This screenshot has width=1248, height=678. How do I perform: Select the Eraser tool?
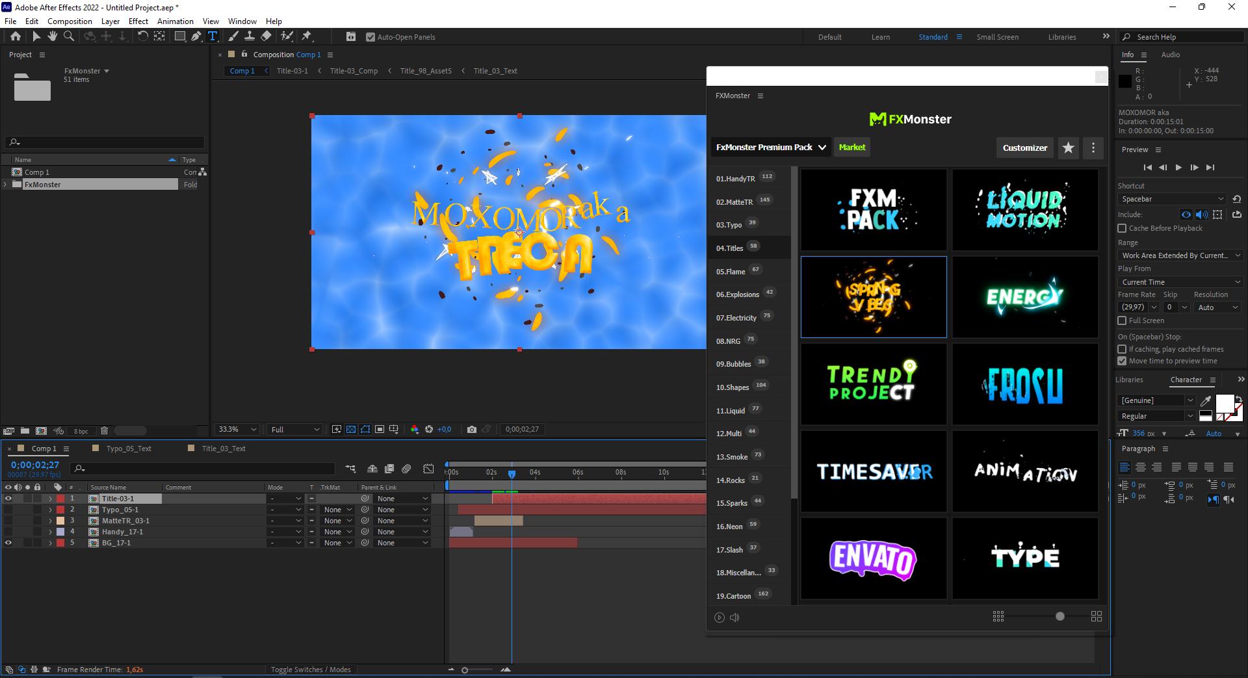click(x=266, y=36)
